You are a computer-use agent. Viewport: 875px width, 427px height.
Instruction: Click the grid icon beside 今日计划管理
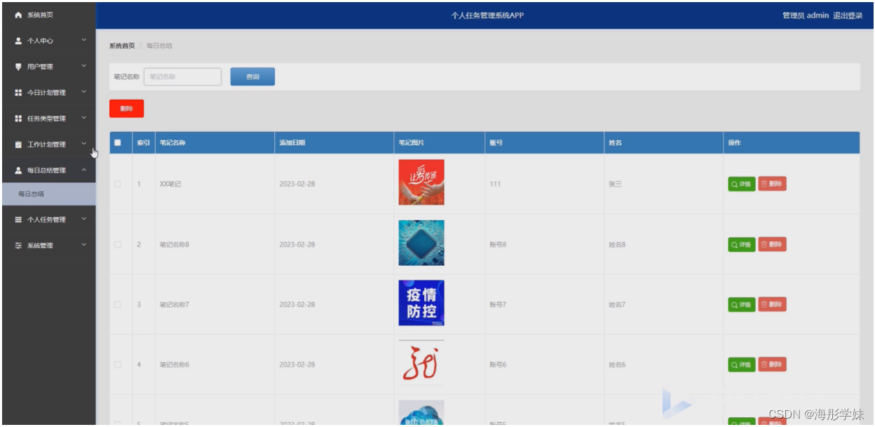[19, 93]
